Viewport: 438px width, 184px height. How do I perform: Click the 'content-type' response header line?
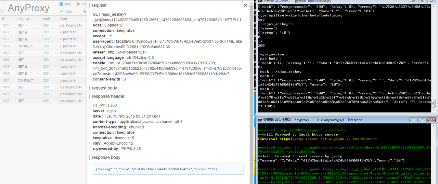138,122
